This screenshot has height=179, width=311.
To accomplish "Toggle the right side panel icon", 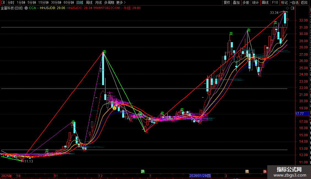I will (293, 8).
